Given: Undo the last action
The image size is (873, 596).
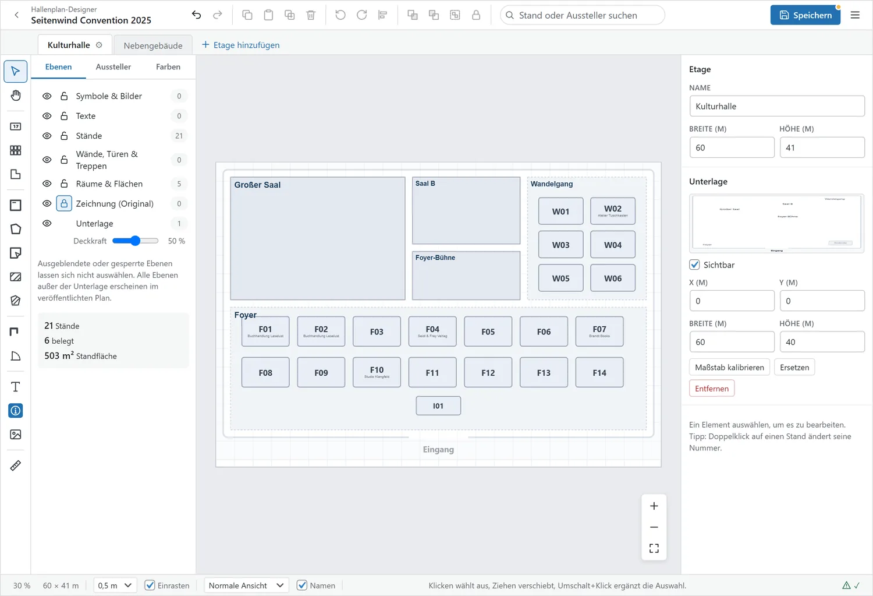Looking at the screenshot, I should (197, 15).
